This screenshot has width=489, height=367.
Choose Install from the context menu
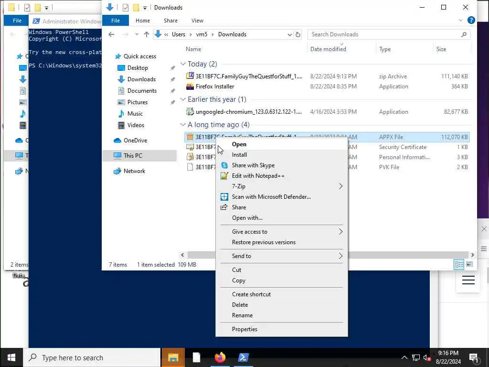tap(239, 155)
